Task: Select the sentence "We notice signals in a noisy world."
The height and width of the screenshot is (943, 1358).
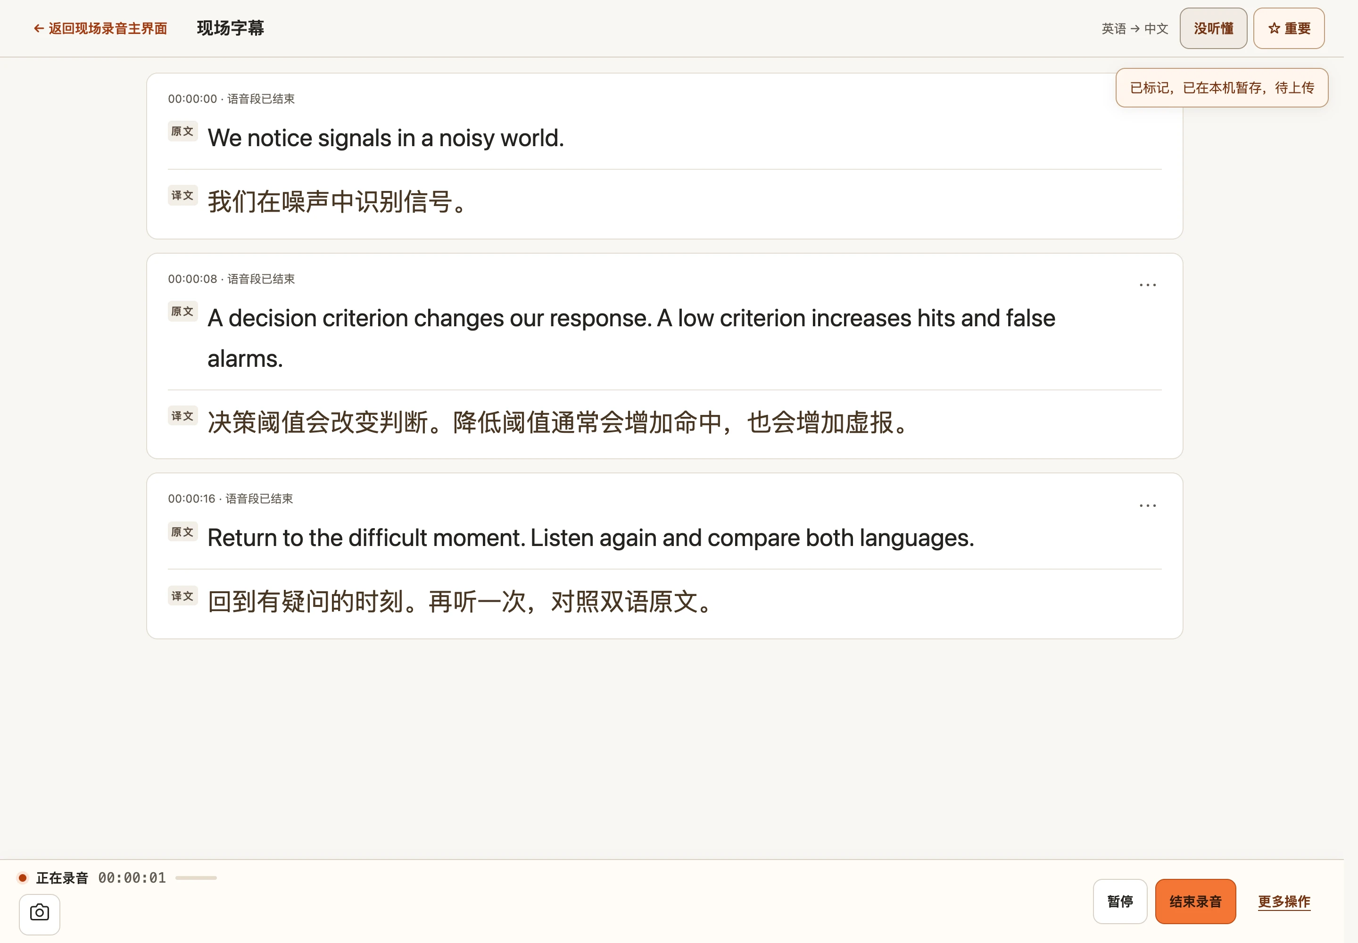Action: (385, 138)
